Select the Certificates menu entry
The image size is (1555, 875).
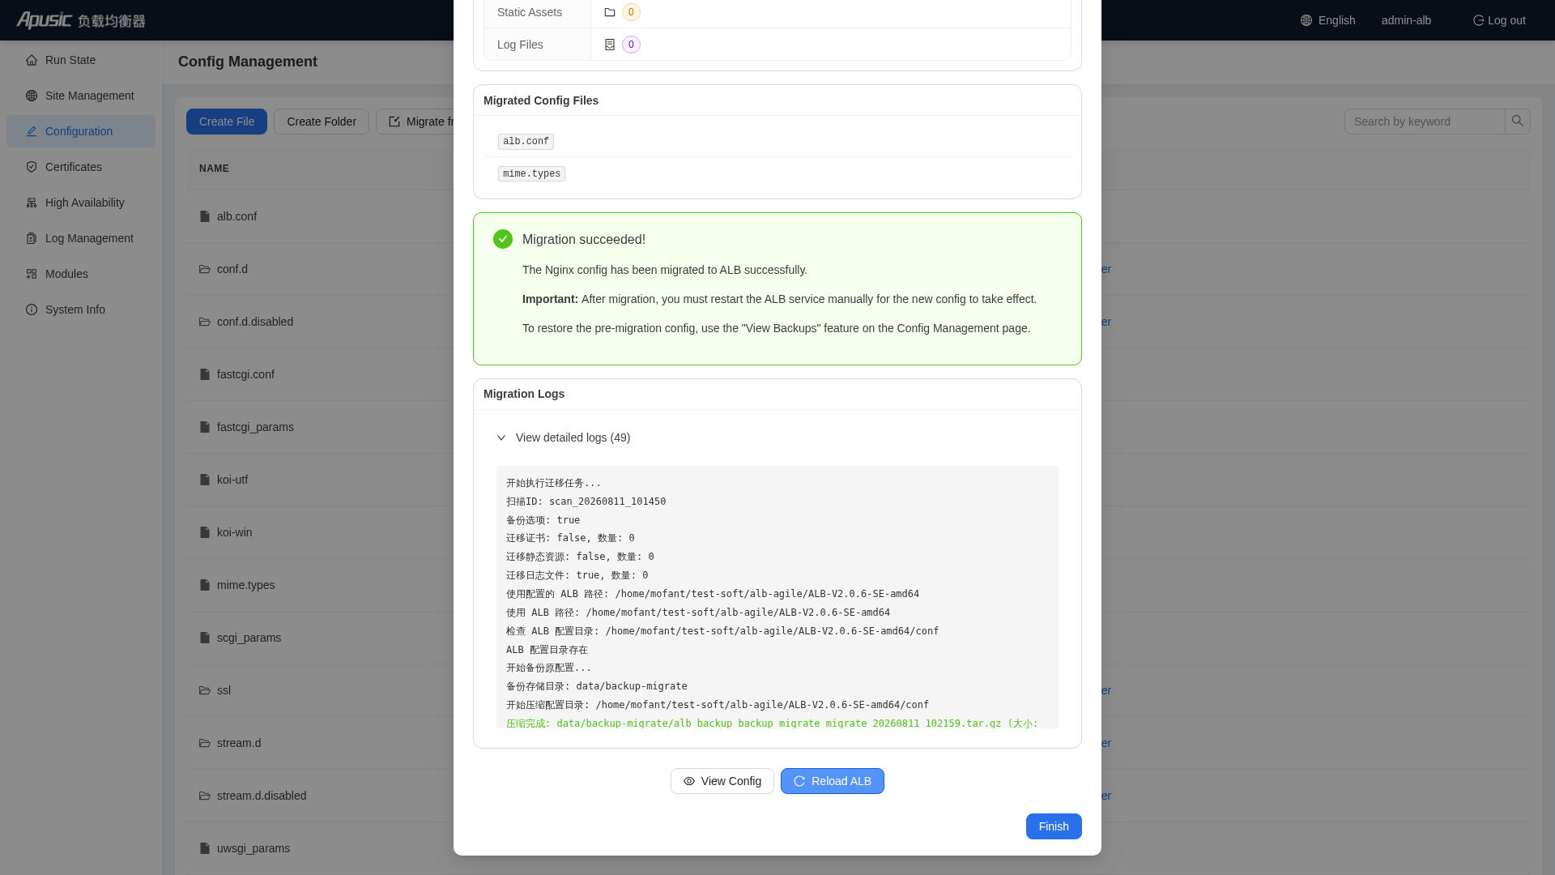[81, 167]
